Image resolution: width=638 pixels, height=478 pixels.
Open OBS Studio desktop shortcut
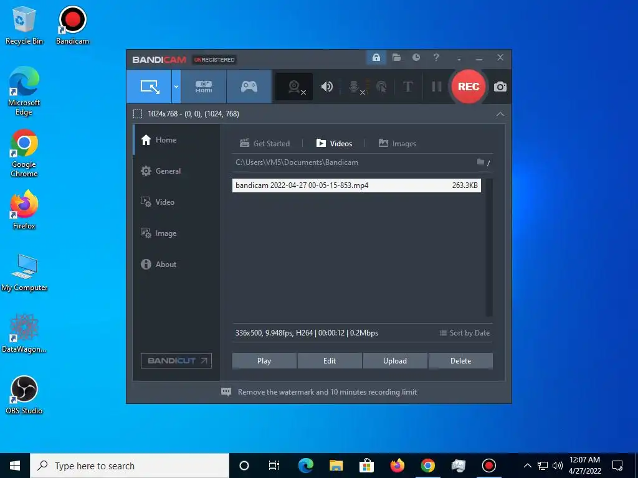click(x=24, y=395)
